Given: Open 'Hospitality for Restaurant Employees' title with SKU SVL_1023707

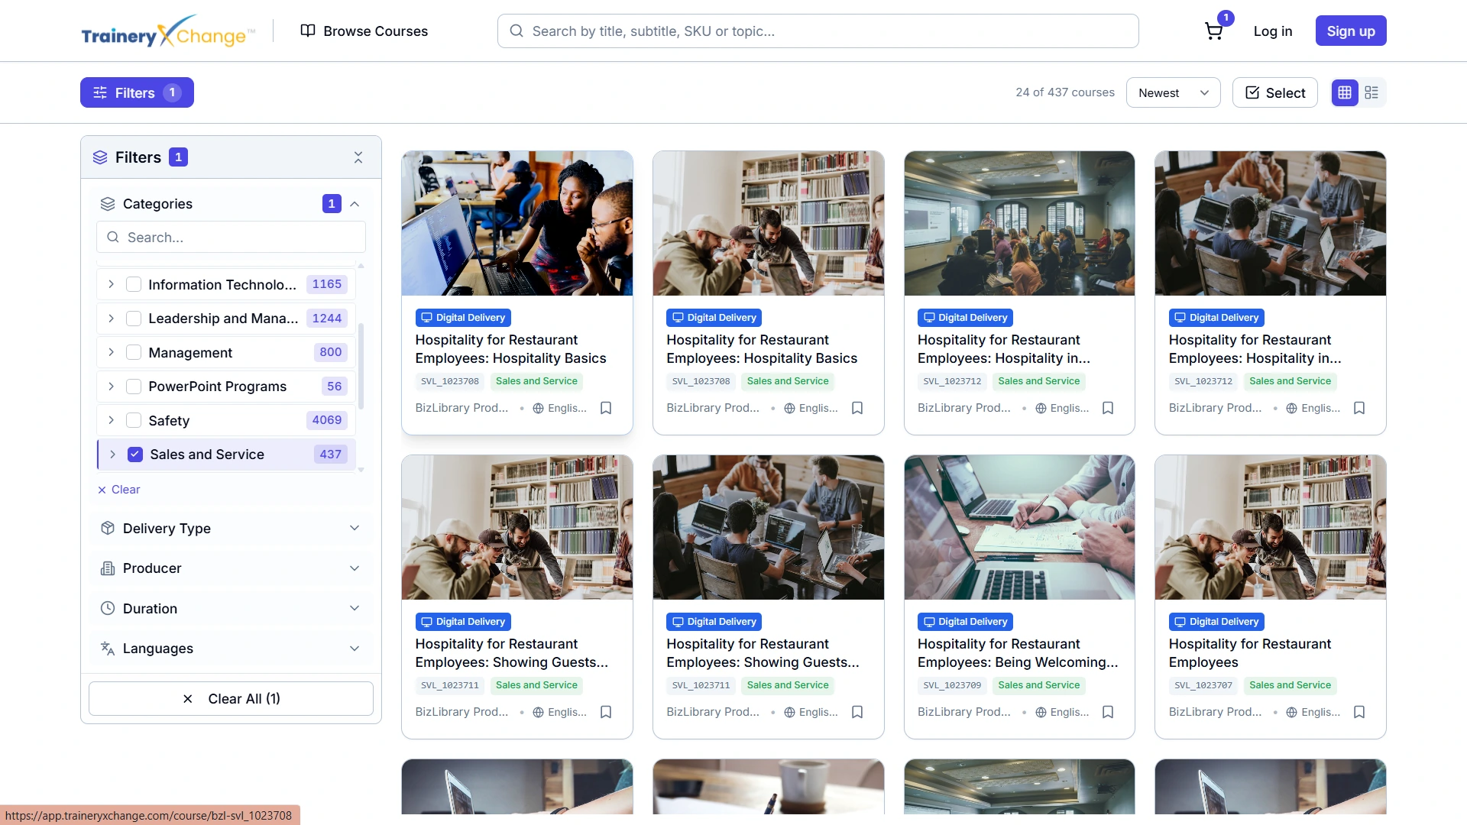Looking at the screenshot, I should click(1250, 653).
